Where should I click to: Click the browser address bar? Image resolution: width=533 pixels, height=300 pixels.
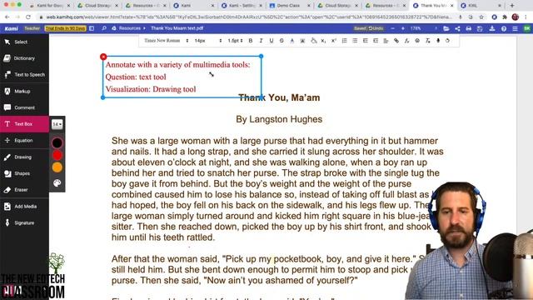(x=248, y=17)
